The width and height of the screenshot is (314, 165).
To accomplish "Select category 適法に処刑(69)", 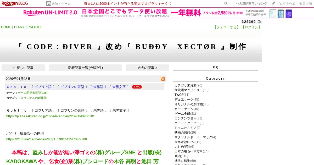I will tap(185, 161).
